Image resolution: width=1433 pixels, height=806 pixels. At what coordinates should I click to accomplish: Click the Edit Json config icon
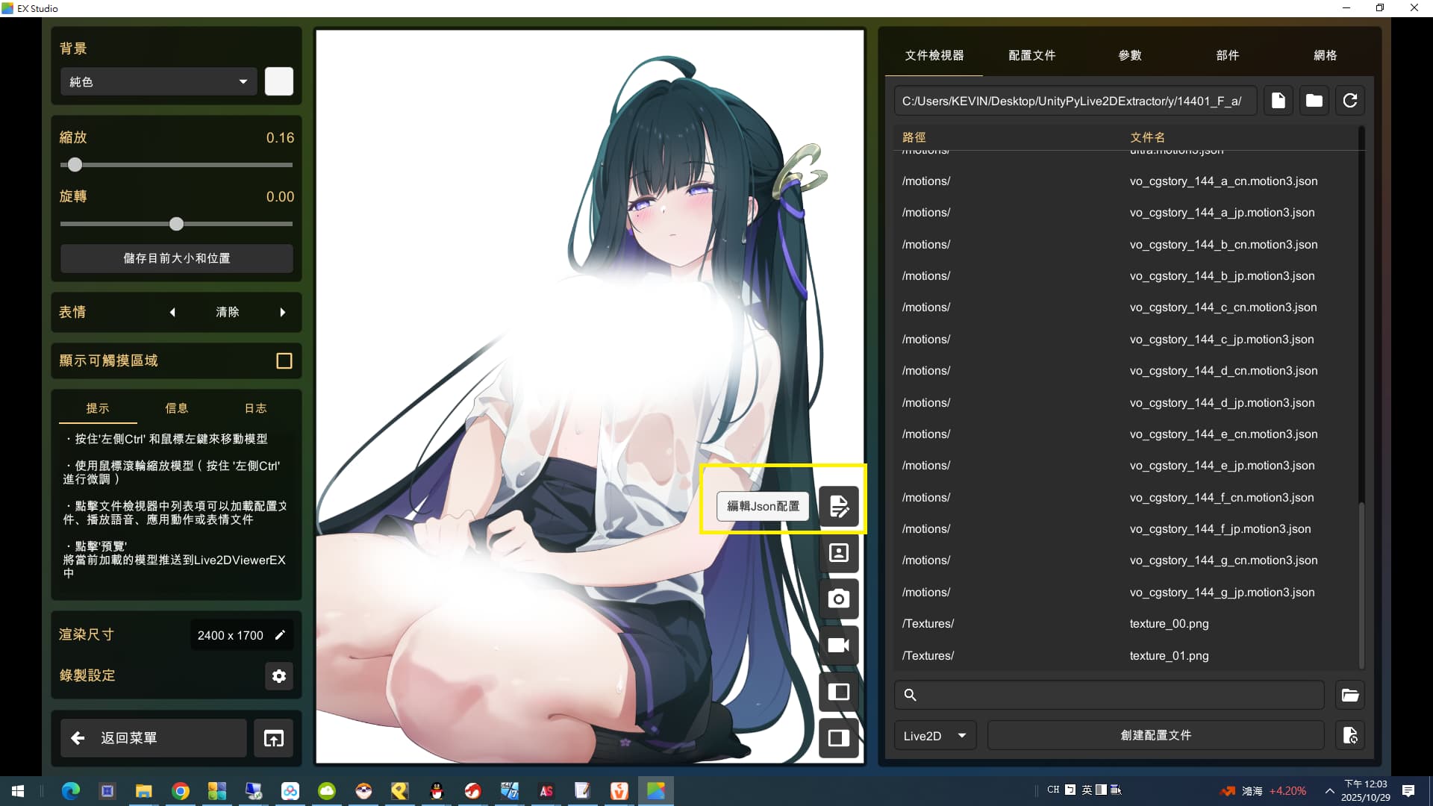[x=838, y=506]
